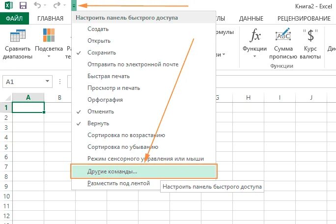Select row 1 header
Viewport: 336px width, 224px height.
click(x=6, y=108)
